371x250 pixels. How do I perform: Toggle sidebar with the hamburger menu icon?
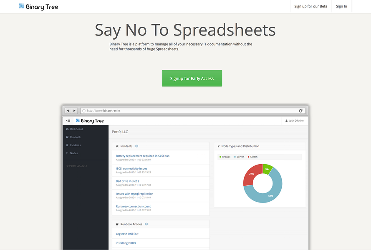[68, 121]
